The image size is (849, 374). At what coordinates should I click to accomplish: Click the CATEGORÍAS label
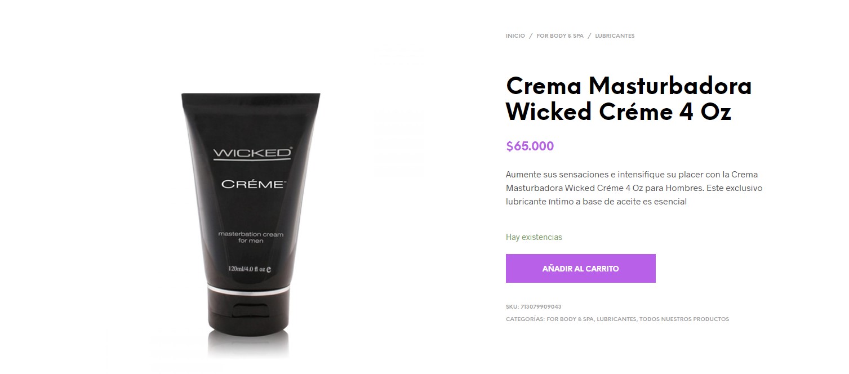[525, 319]
